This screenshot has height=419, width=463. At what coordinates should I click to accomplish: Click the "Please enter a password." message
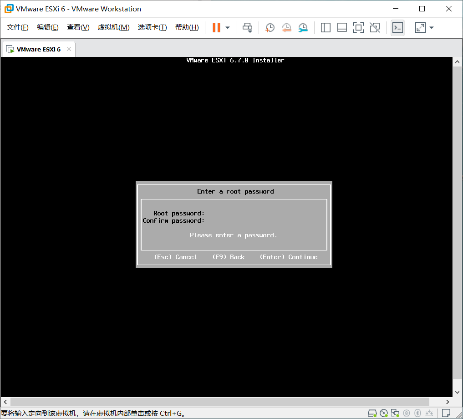[234, 235]
